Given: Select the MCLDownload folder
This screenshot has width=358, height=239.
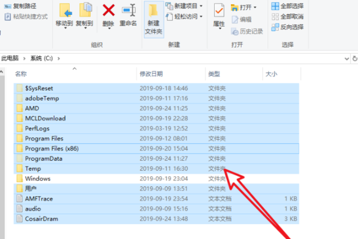Looking at the screenshot, I should pyautogui.click(x=156, y=118).
